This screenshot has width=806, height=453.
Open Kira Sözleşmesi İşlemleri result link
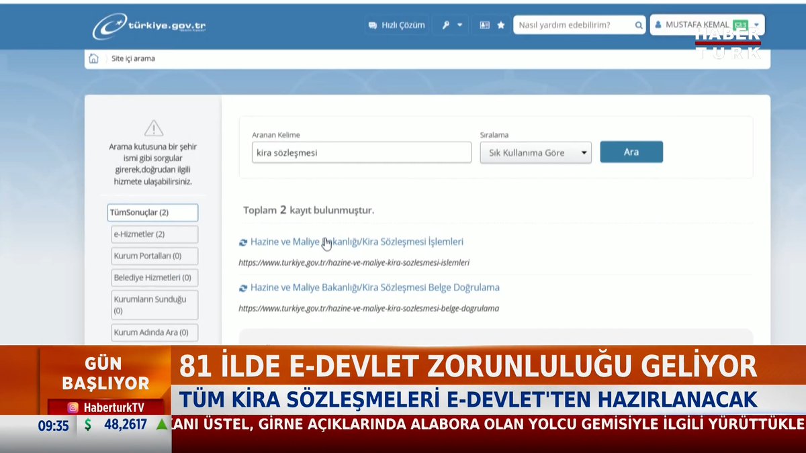357,242
